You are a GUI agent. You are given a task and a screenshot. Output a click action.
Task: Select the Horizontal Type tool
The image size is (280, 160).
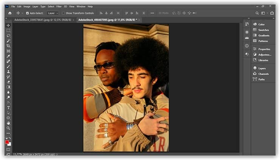(8, 108)
